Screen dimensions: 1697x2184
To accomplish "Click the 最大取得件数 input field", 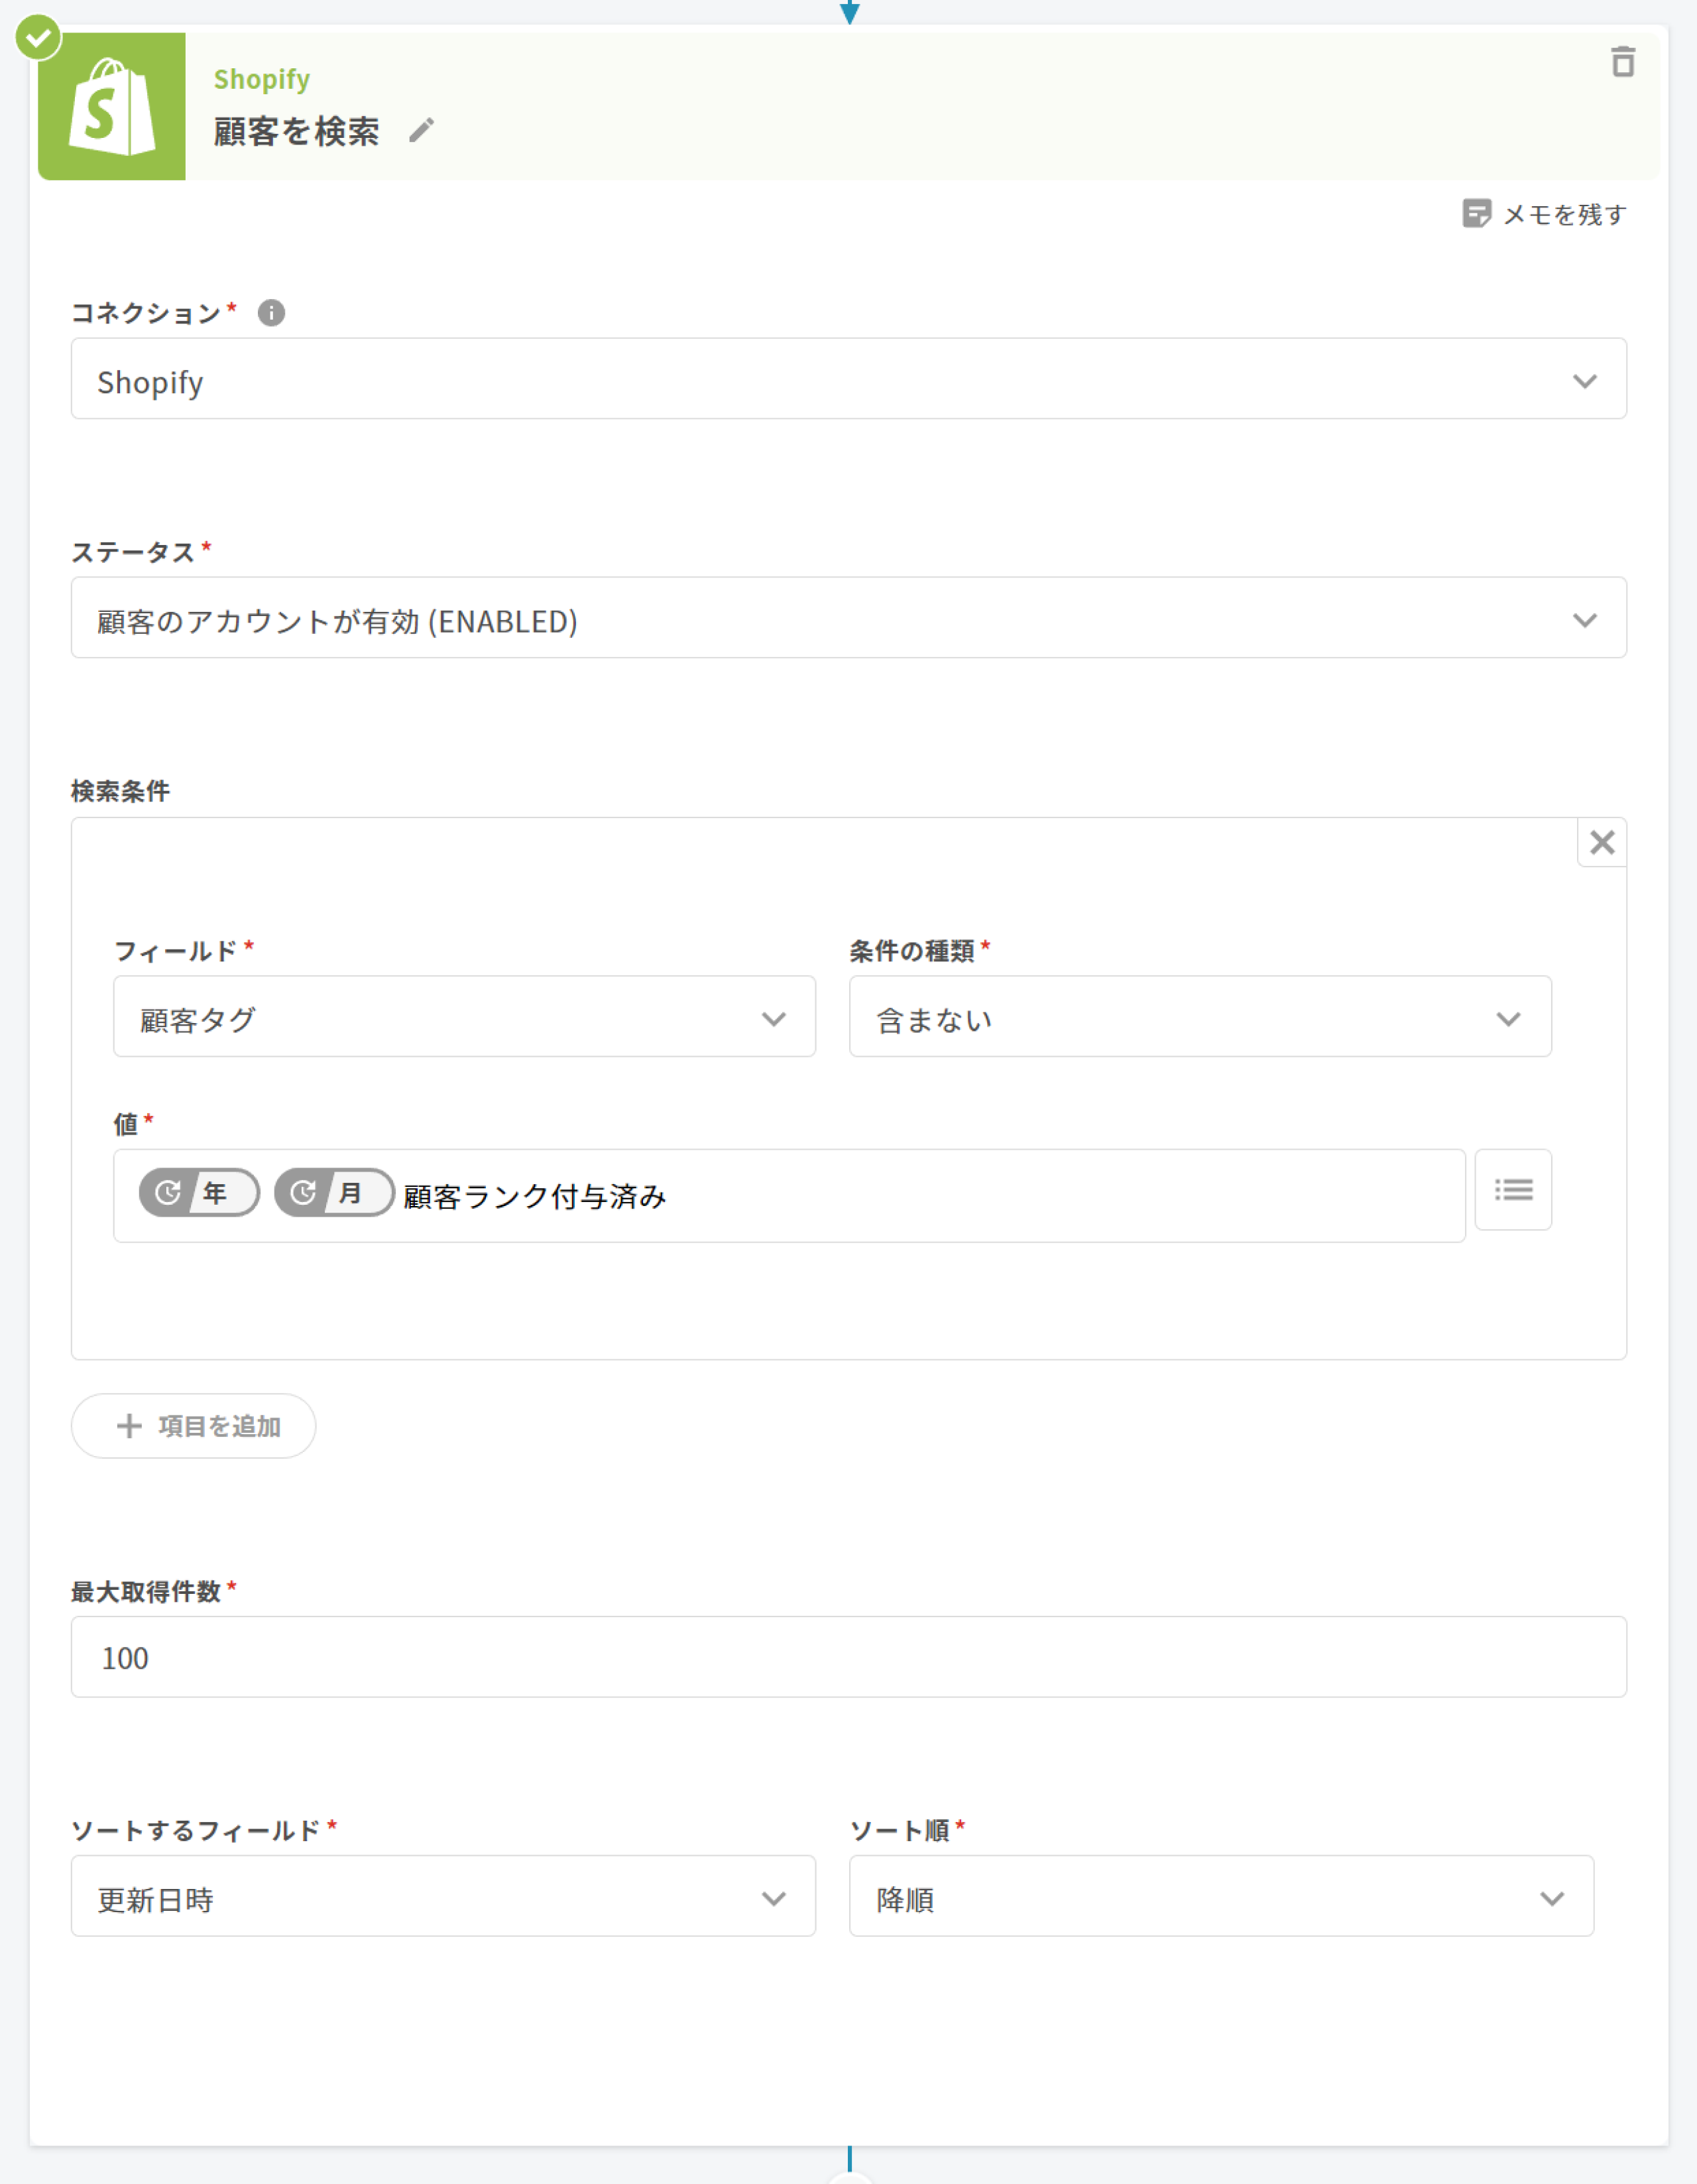I will 847,1656.
